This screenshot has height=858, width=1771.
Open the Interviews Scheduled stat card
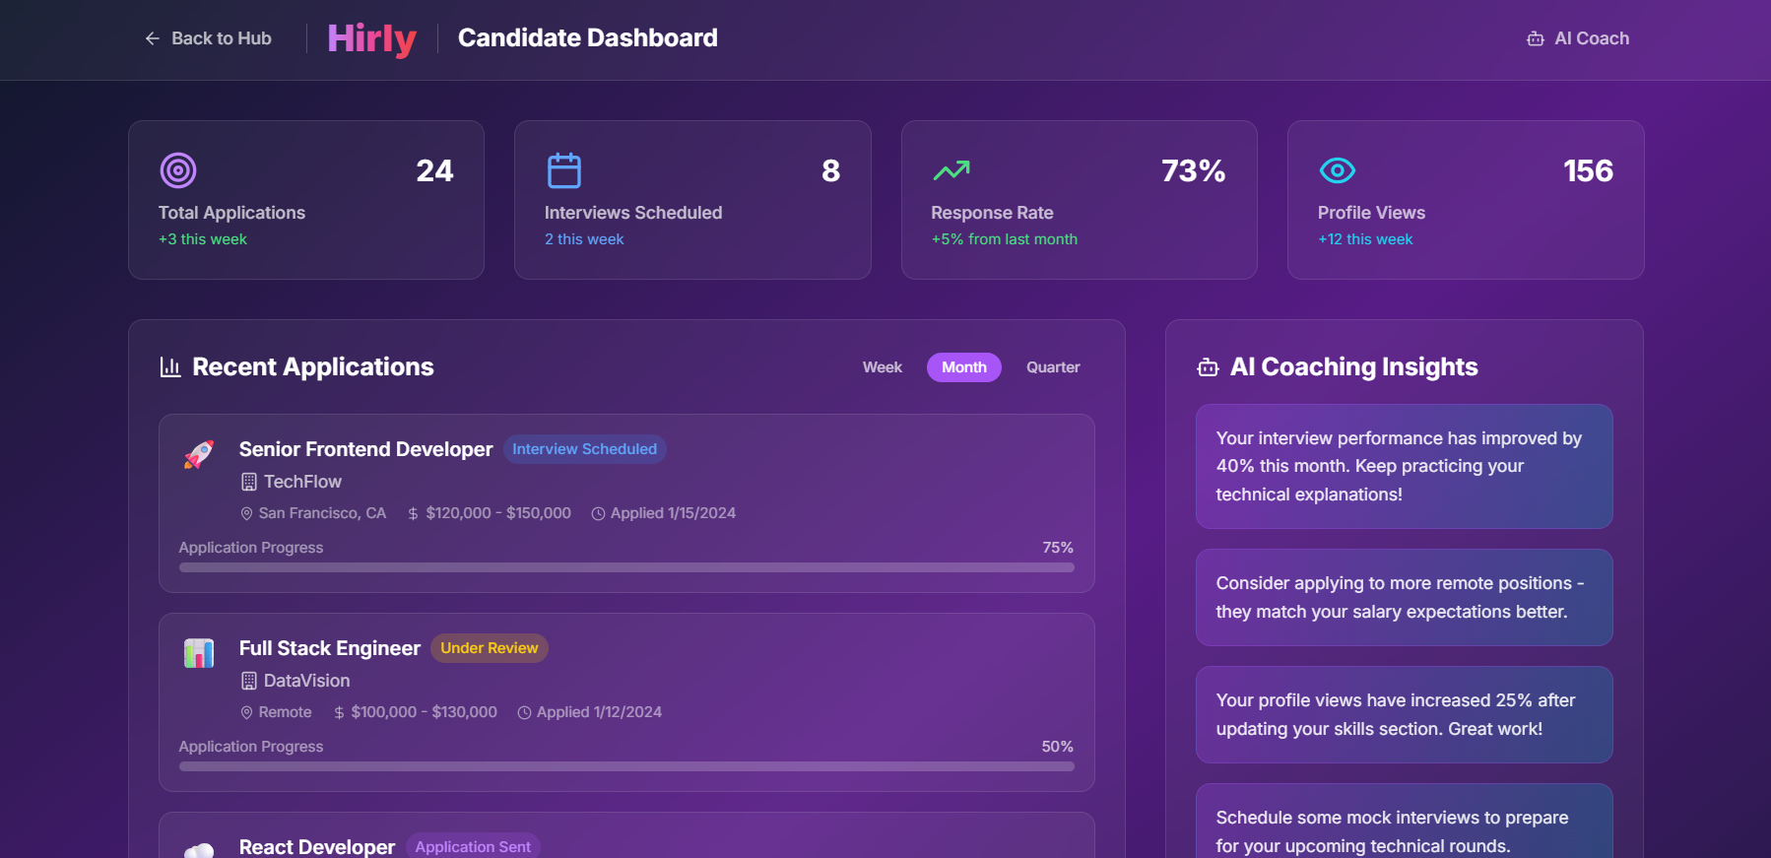point(692,200)
